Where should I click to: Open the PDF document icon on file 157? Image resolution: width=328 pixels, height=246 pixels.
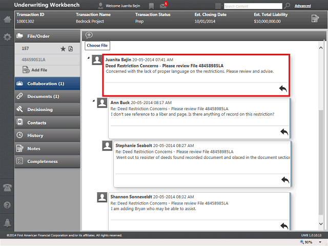(x=71, y=49)
